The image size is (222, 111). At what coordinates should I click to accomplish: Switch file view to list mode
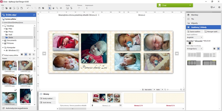[x=34, y=54]
